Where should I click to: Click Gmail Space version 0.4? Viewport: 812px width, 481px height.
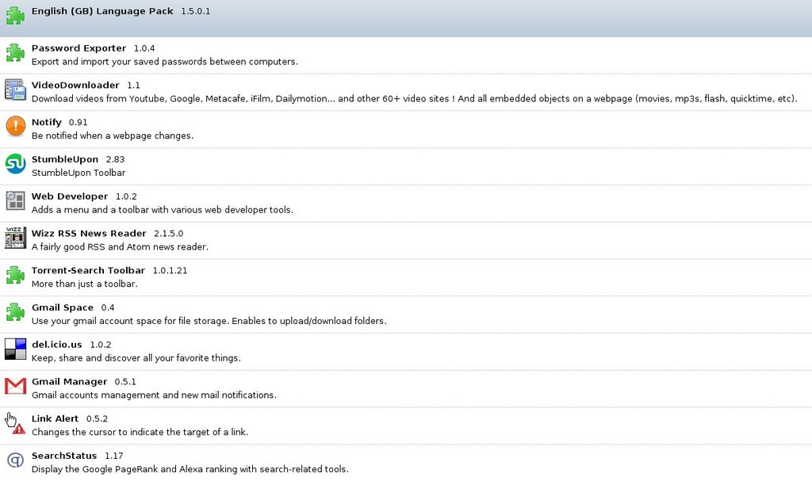(108, 307)
